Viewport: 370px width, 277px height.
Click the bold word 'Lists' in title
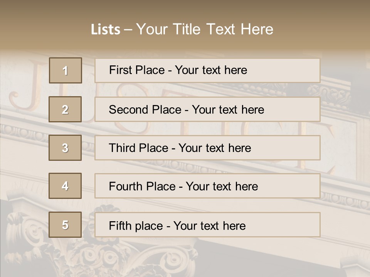pos(106,29)
